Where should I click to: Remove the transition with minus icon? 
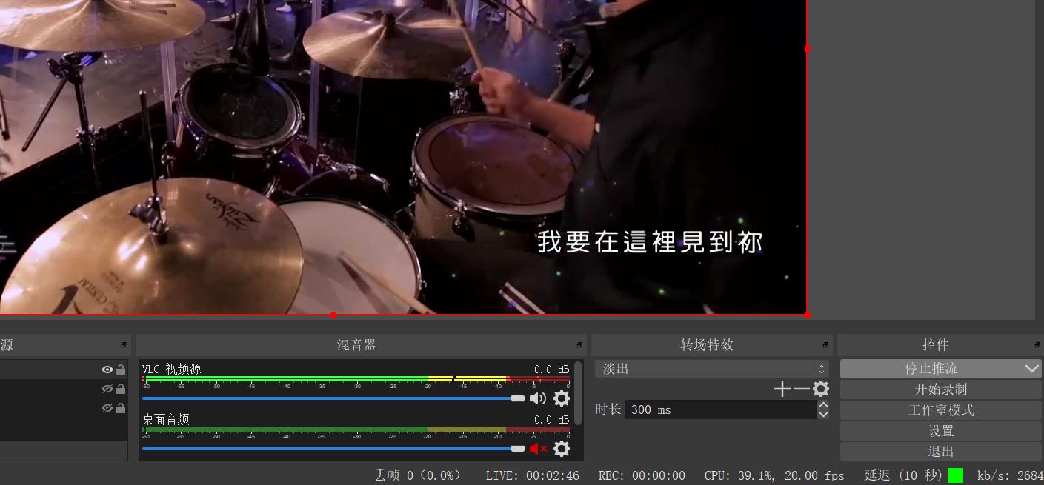click(x=801, y=389)
